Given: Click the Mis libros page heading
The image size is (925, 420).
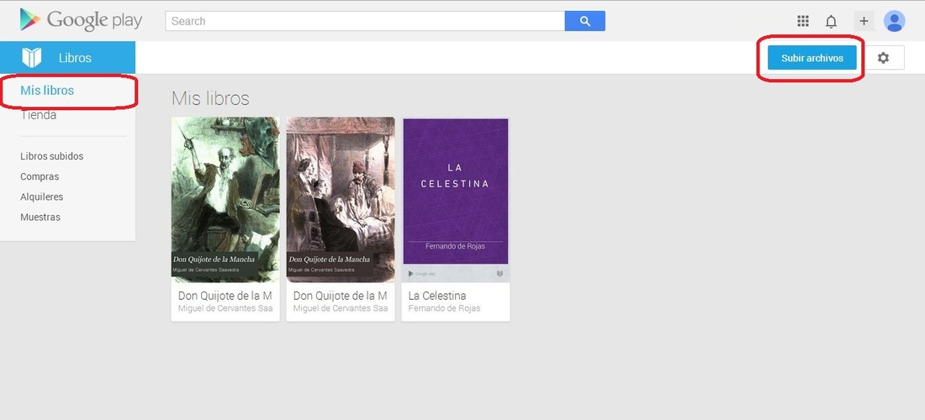Looking at the screenshot, I should click(x=210, y=98).
